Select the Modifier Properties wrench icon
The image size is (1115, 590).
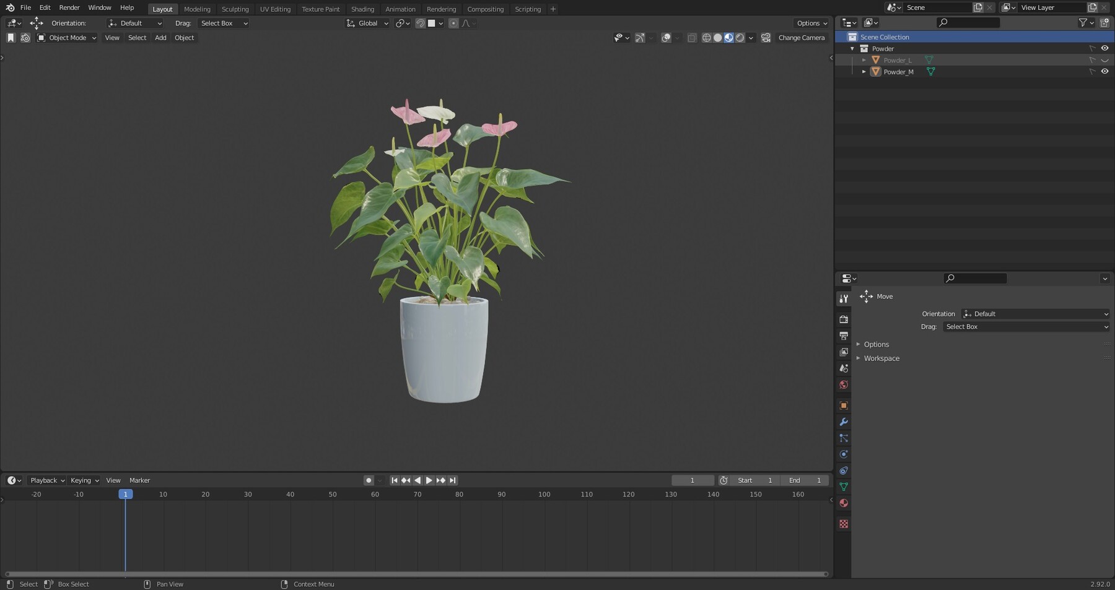click(x=844, y=422)
